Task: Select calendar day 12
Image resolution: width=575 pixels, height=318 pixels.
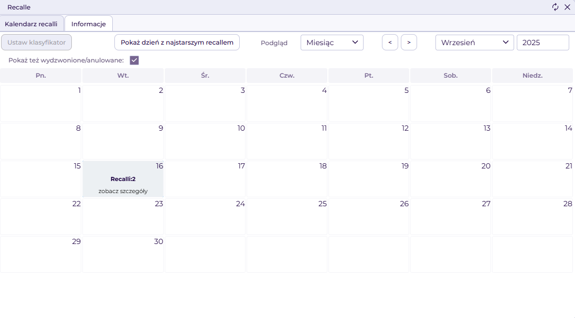Action: [x=369, y=141]
